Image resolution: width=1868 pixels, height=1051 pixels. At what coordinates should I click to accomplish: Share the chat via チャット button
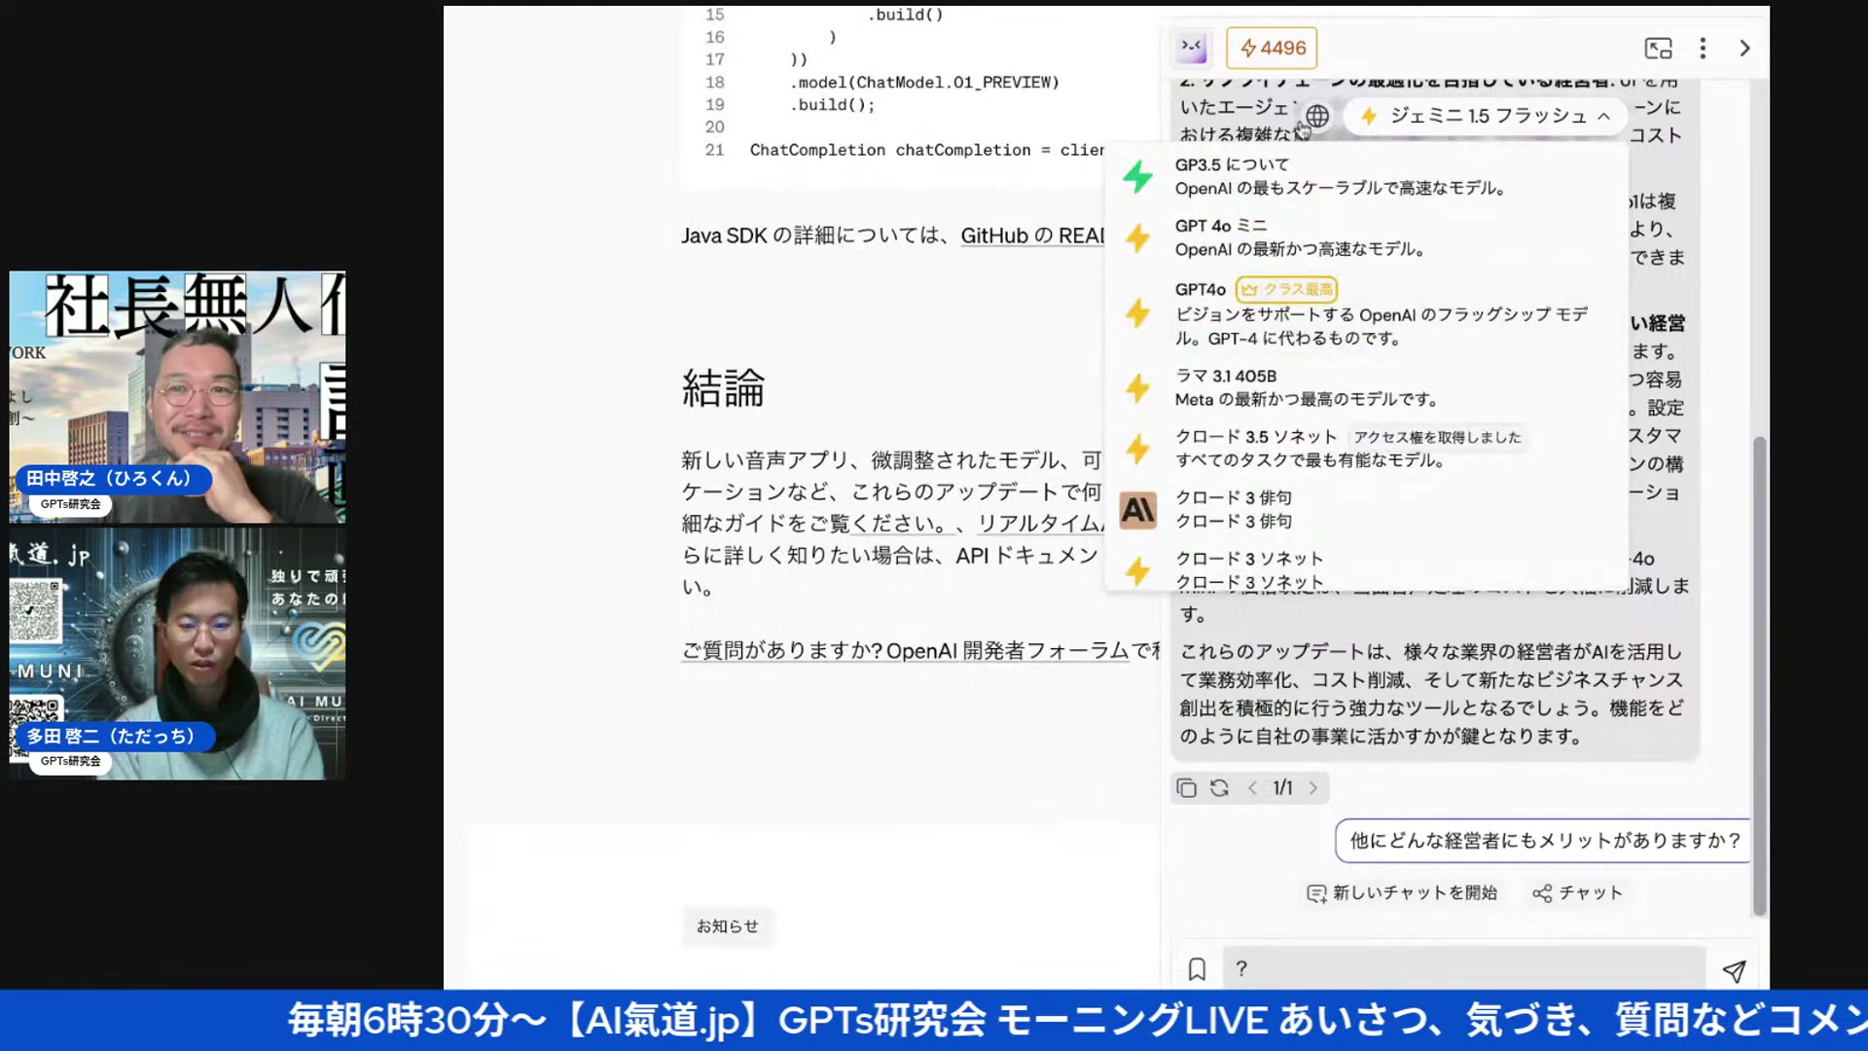click(1577, 892)
